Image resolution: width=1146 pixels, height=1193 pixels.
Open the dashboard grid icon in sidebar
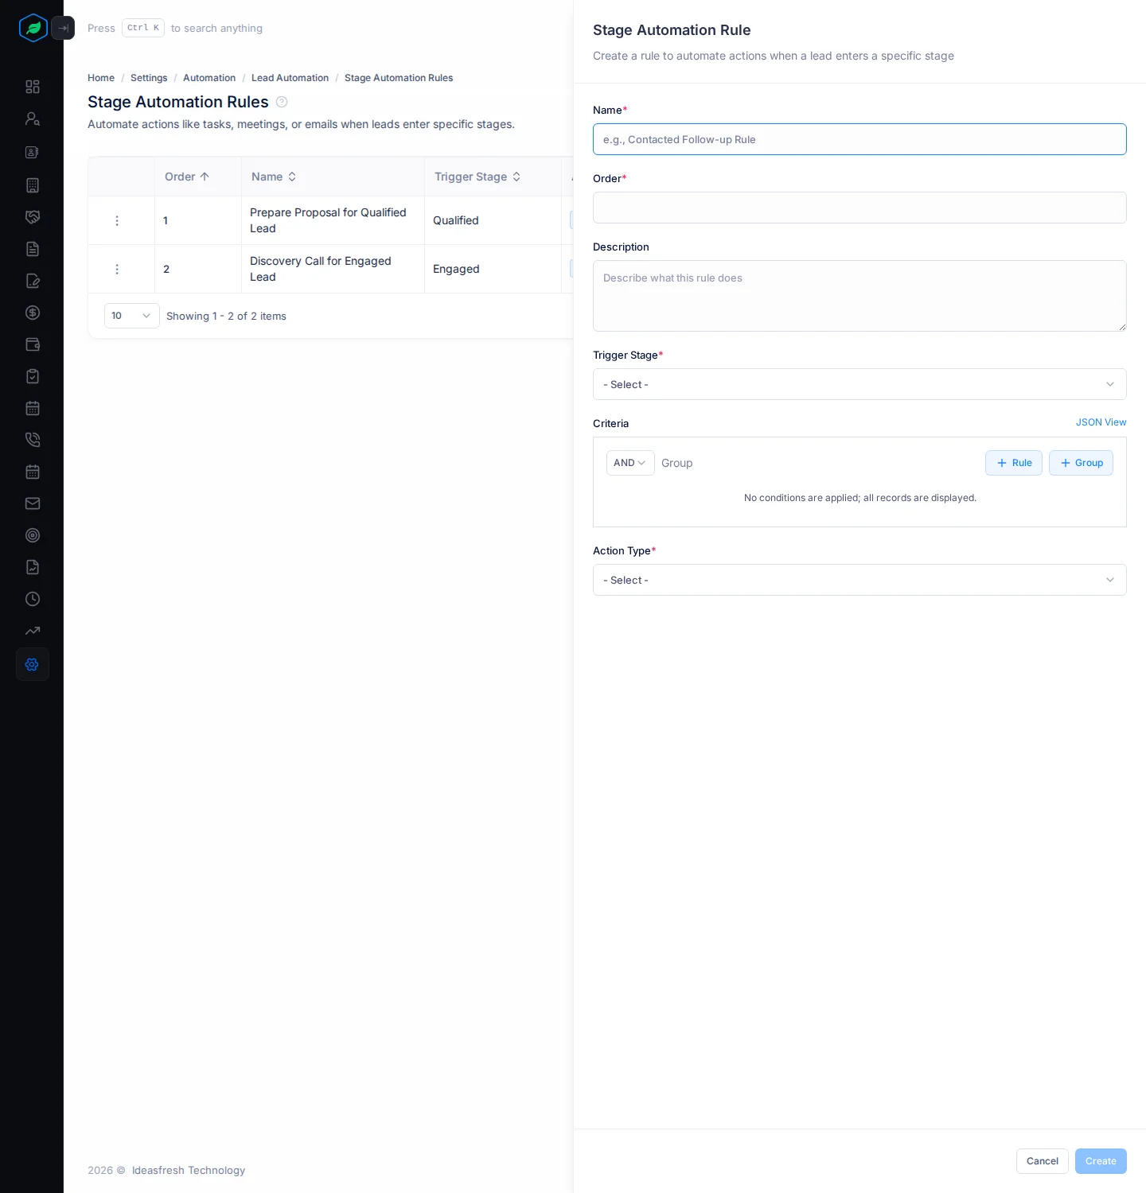tap(33, 87)
